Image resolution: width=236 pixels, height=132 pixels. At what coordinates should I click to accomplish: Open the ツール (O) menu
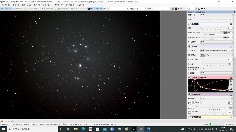[46, 5]
